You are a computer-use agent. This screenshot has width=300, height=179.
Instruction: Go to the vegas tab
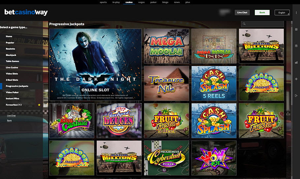(x=141, y=2)
